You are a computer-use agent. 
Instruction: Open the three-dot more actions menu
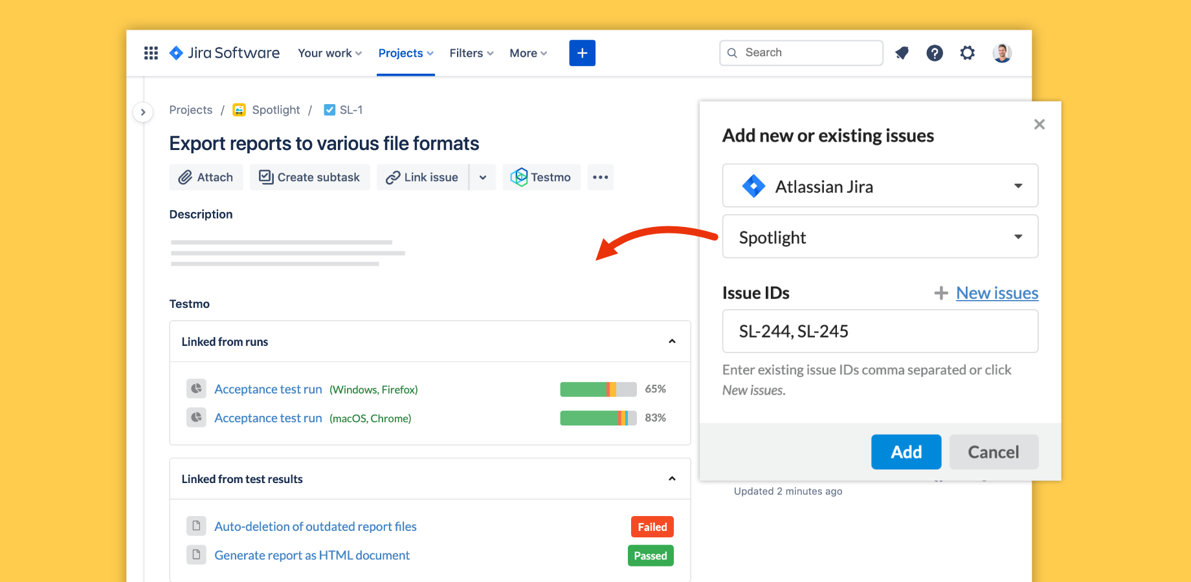[x=600, y=177]
